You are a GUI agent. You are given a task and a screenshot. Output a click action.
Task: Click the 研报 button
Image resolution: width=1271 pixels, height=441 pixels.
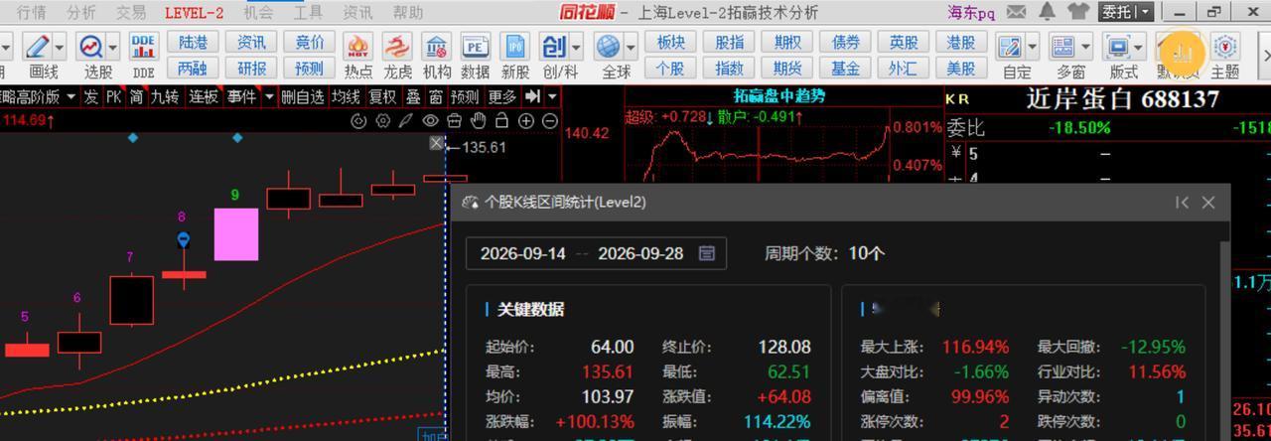click(x=251, y=69)
